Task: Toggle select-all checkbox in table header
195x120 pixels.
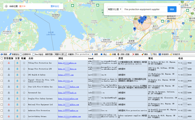Action: point(2,58)
